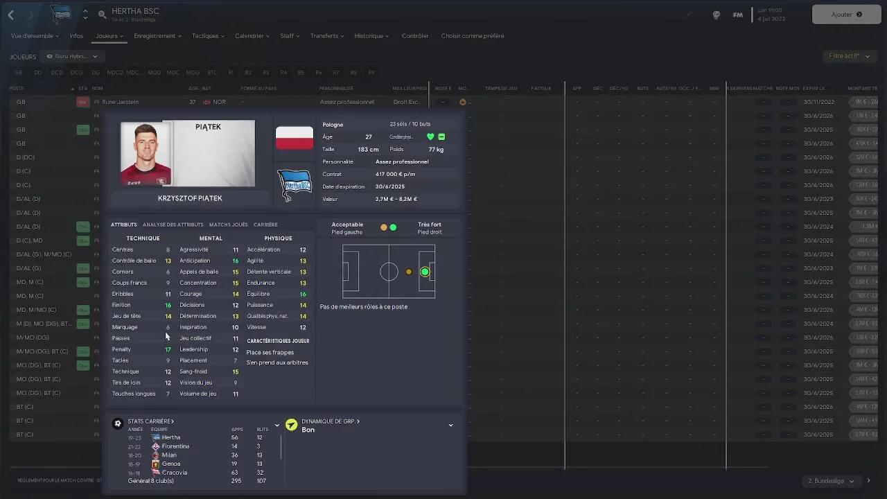Image resolution: width=887 pixels, height=499 pixels.
Task: Sort by the Poste column header
Action: click(17, 88)
